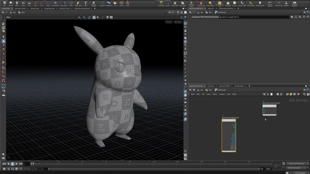Create an Environment Light from shelf
Viewport: 310px width, 174px height.
coord(219,3)
